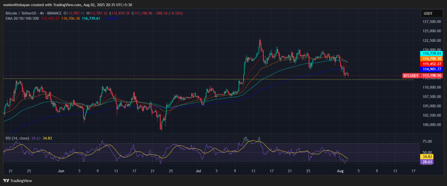Click the workwithshayan created with TradingView.com caption

(x=68, y=4)
